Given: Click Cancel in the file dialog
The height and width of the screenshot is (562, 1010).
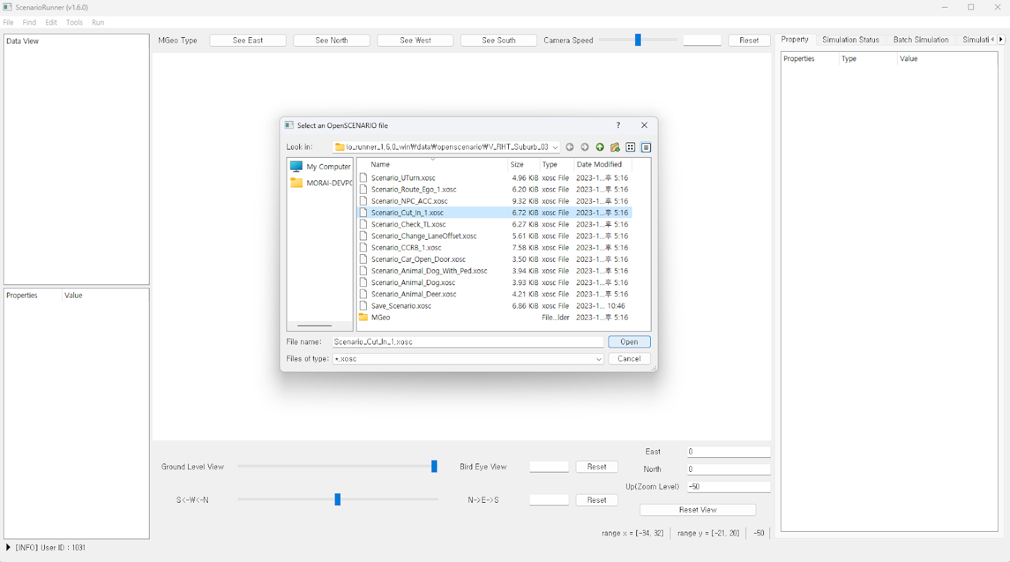Looking at the screenshot, I should (629, 359).
